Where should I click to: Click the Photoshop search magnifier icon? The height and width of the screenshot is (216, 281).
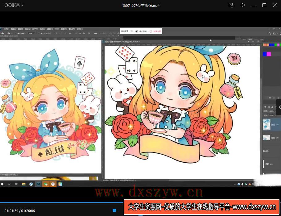tap(270, 33)
